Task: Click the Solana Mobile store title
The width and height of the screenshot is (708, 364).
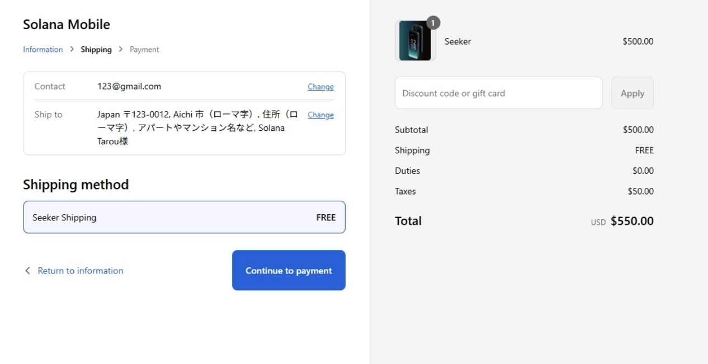Action: coord(67,25)
